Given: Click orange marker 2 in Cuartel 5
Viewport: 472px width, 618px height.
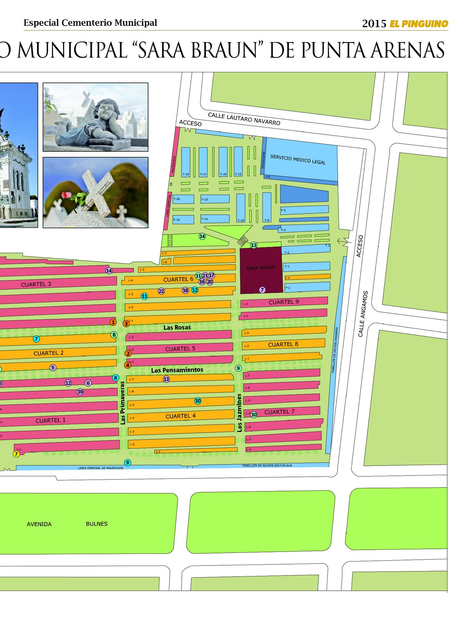Looking at the screenshot, I should (128, 353).
